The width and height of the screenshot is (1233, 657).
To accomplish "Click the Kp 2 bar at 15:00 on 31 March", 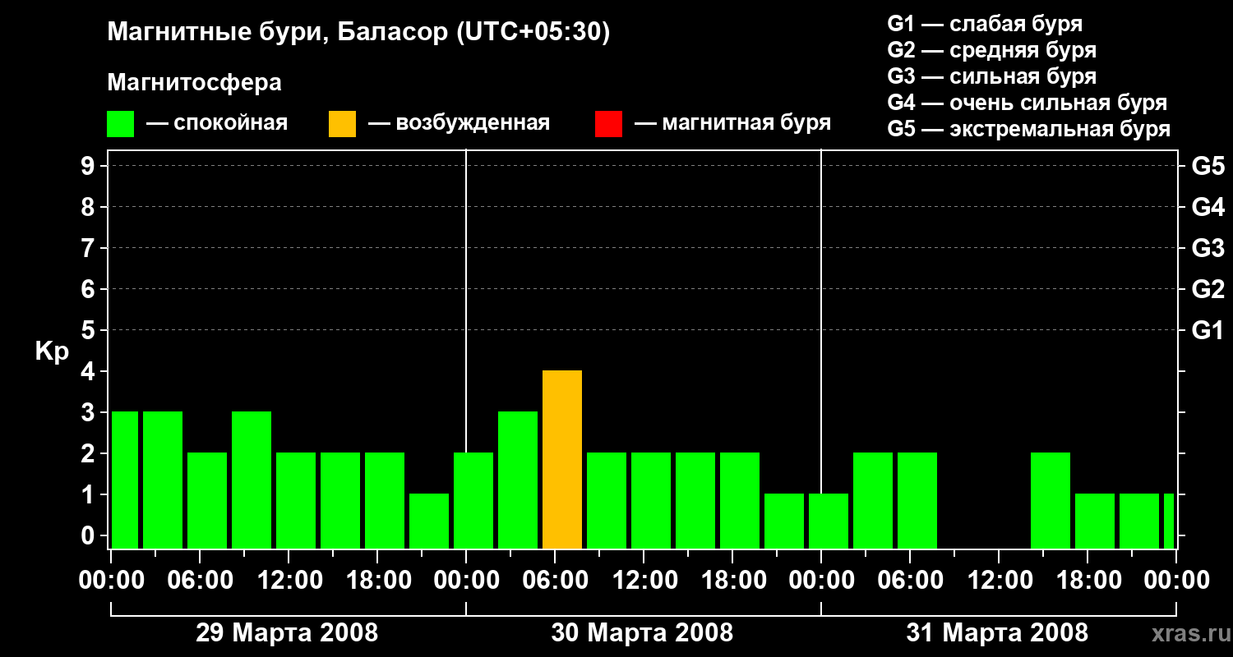I will [x=1051, y=500].
